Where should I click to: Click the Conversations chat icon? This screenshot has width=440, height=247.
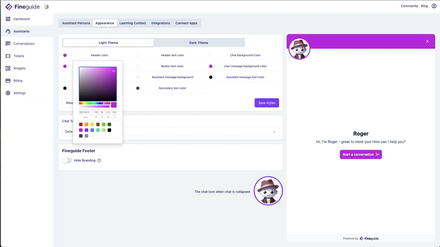tap(8, 44)
